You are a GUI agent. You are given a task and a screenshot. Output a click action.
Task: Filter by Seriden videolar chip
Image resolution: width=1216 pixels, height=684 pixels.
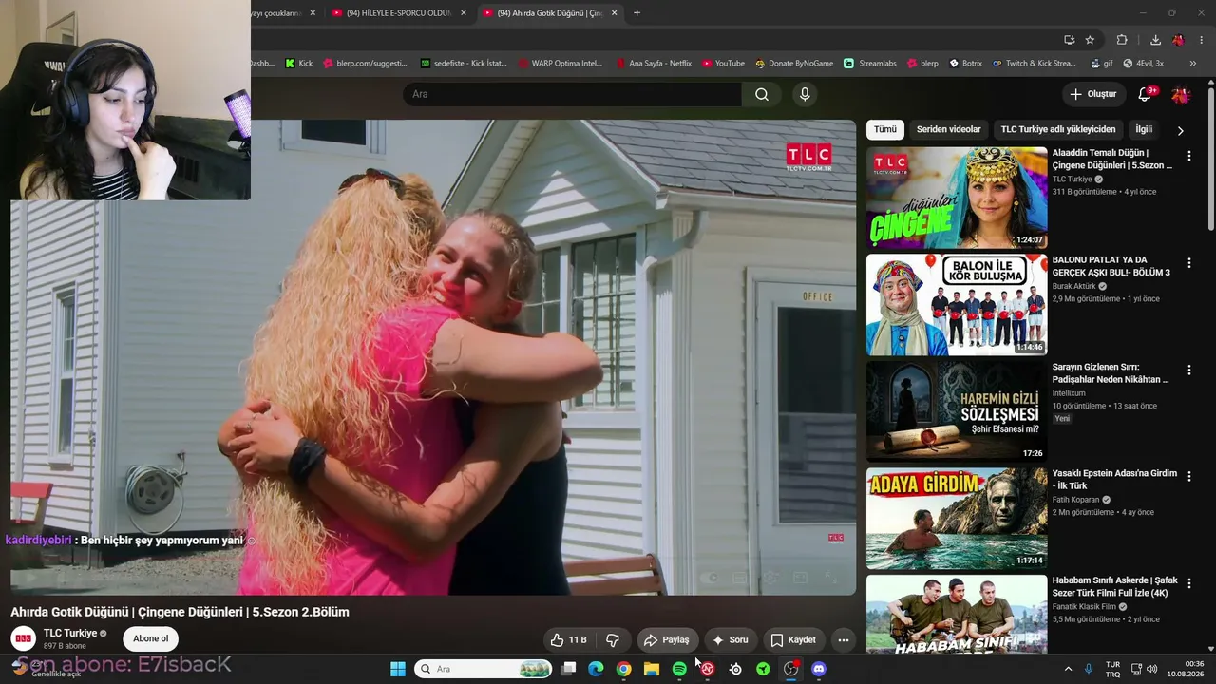point(948,129)
